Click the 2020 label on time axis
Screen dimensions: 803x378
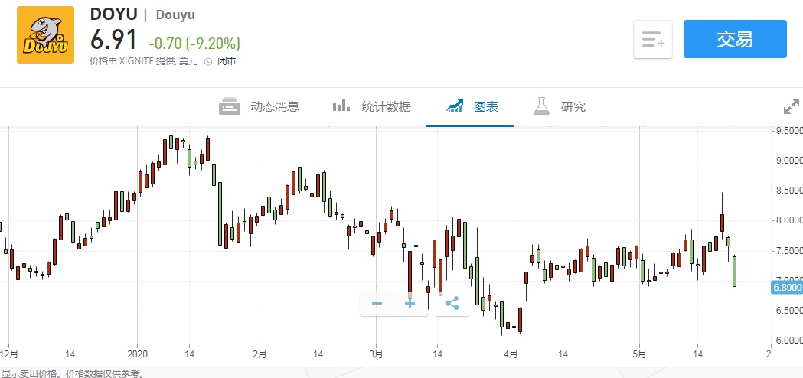(138, 354)
